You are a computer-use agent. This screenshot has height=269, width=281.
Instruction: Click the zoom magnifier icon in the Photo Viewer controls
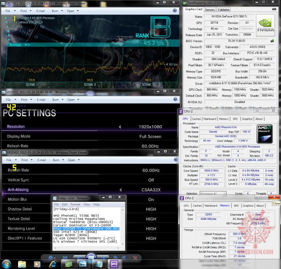tap(52, 258)
